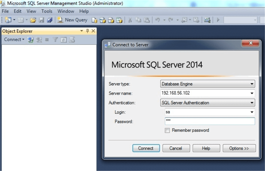Open the dropdown arrow beside New Project icon
This screenshot has width=265, height=171.
pos(14,20)
